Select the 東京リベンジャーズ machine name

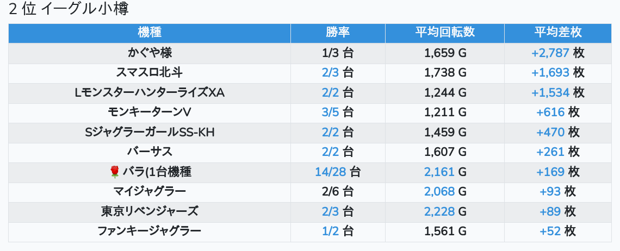[150, 211]
